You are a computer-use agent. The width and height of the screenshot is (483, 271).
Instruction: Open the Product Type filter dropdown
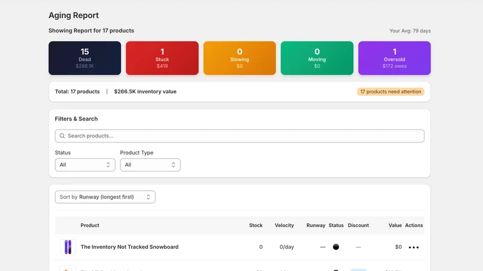[150, 165]
